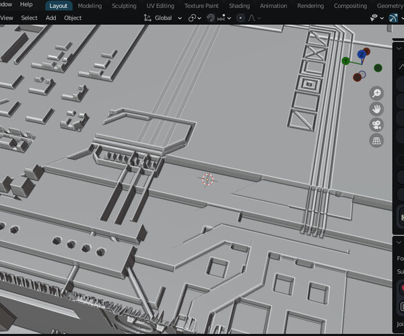Toggle the snap magnet icon
The image size is (404, 336).
click(211, 18)
